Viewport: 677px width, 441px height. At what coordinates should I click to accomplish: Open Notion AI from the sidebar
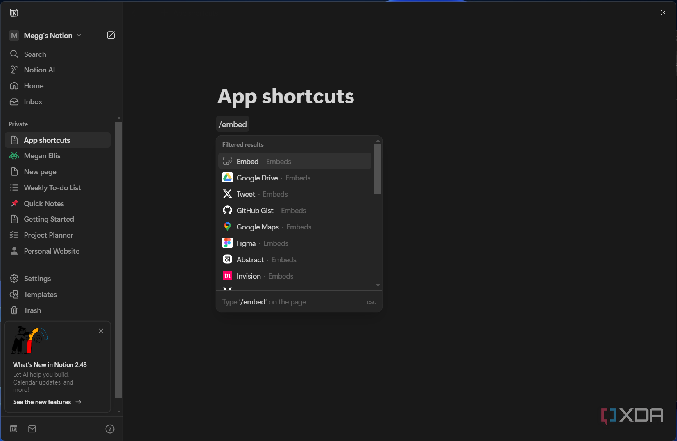point(57,70)
